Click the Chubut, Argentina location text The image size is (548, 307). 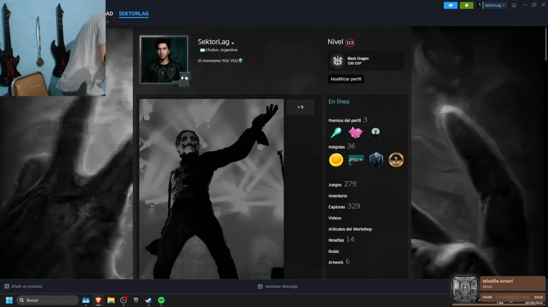click(x=222, y=50)
